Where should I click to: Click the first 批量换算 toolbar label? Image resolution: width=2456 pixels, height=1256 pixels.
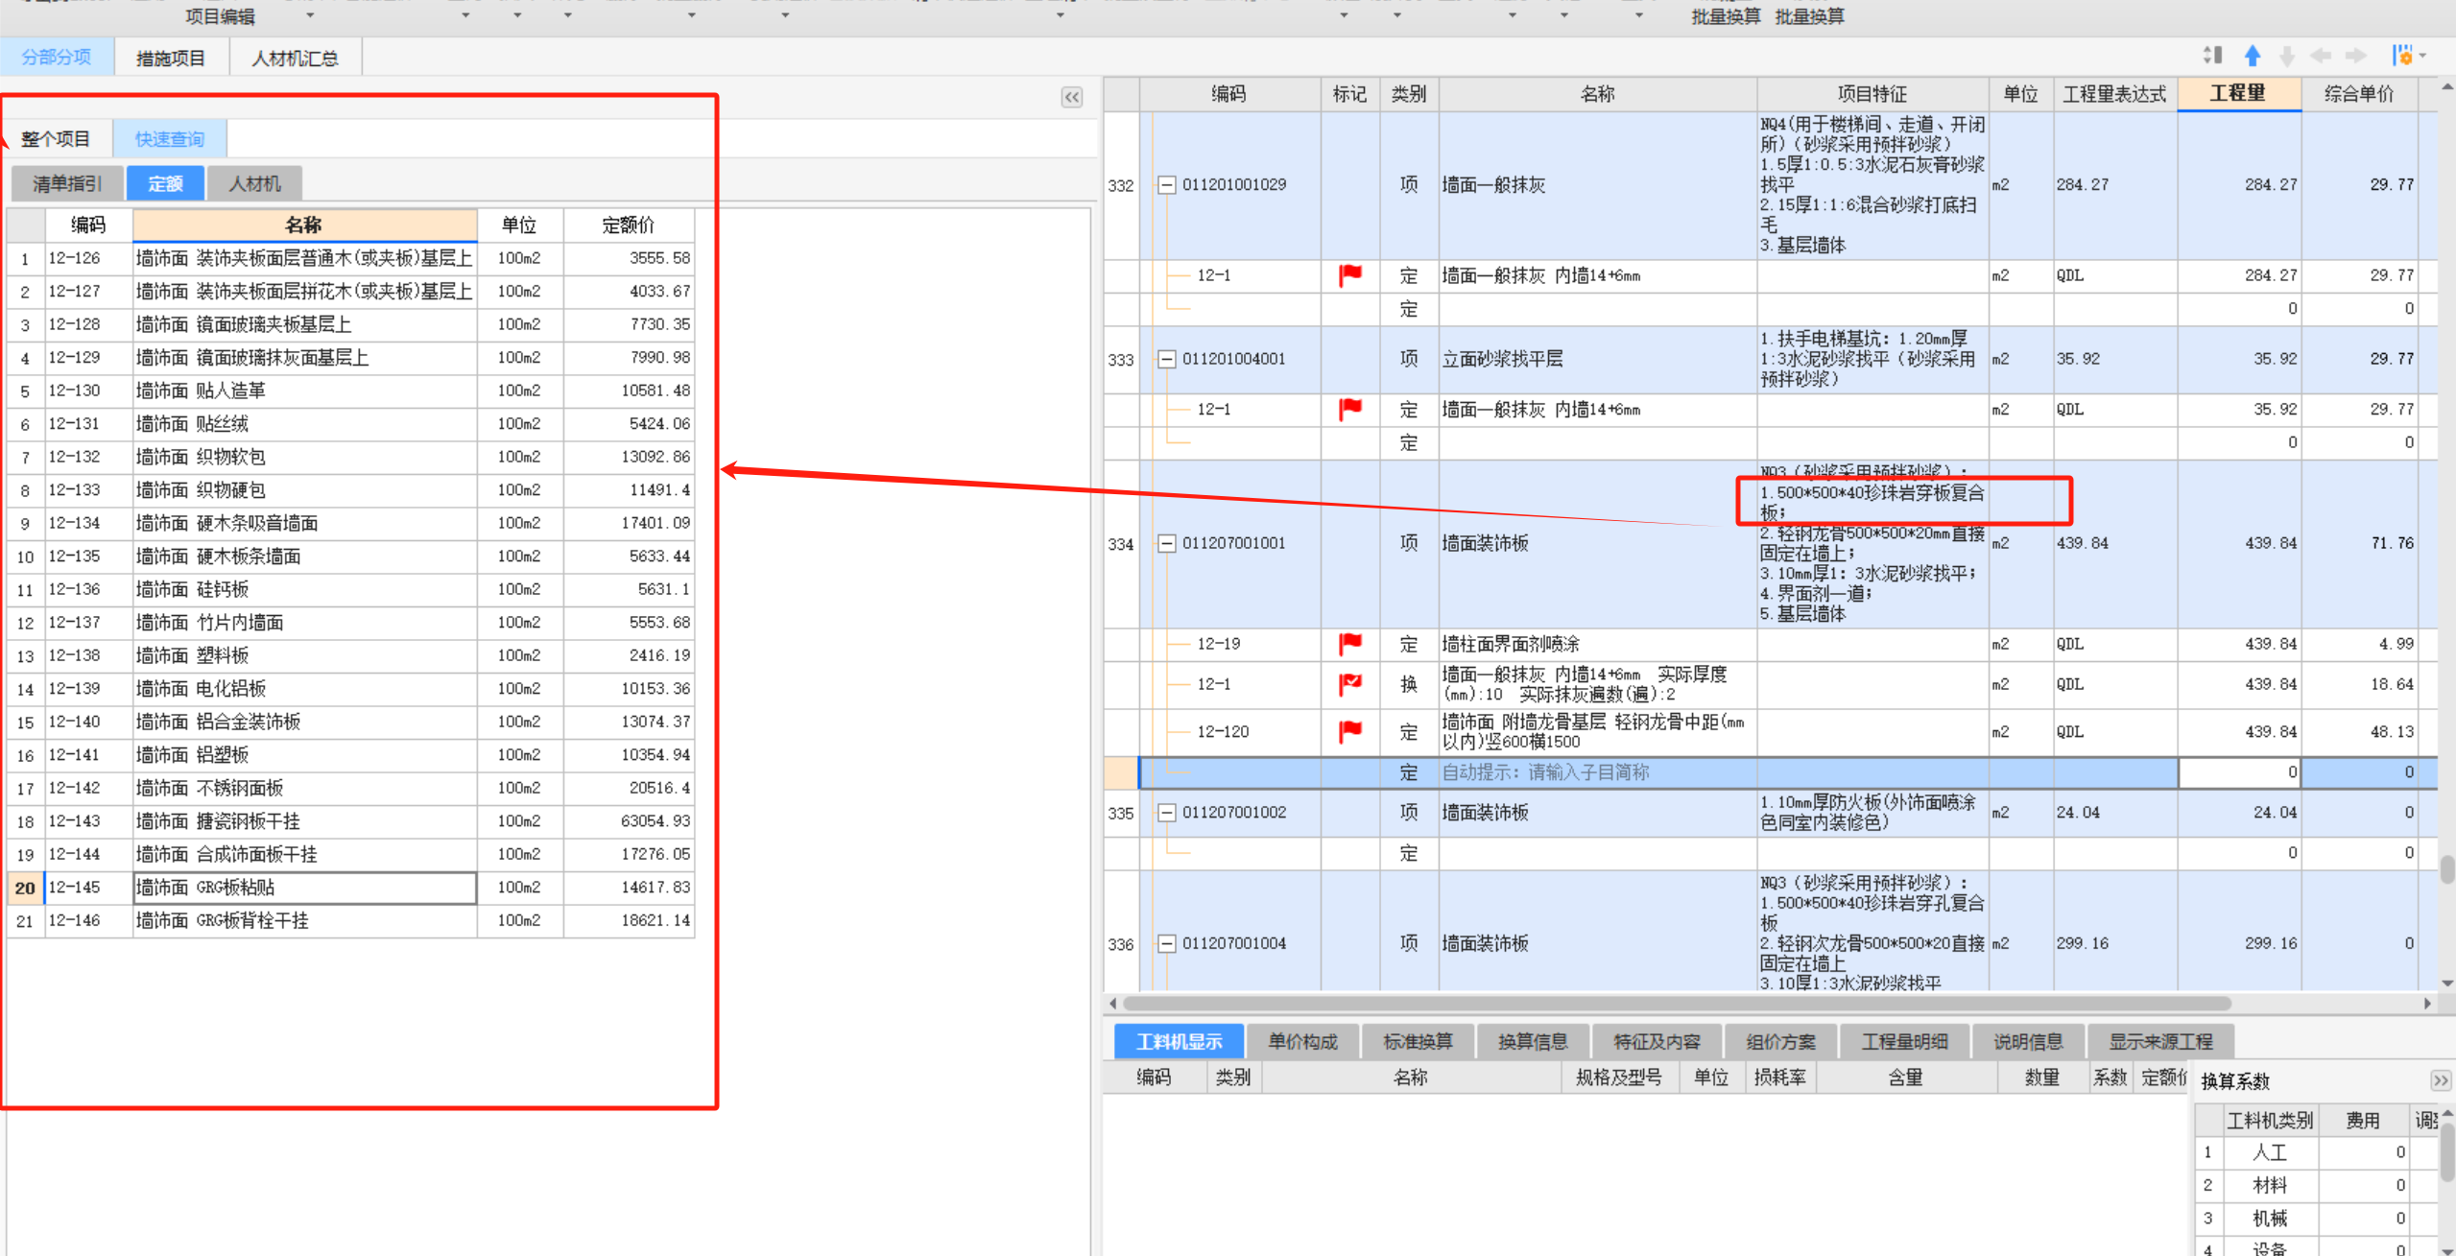coord(1726,16)
